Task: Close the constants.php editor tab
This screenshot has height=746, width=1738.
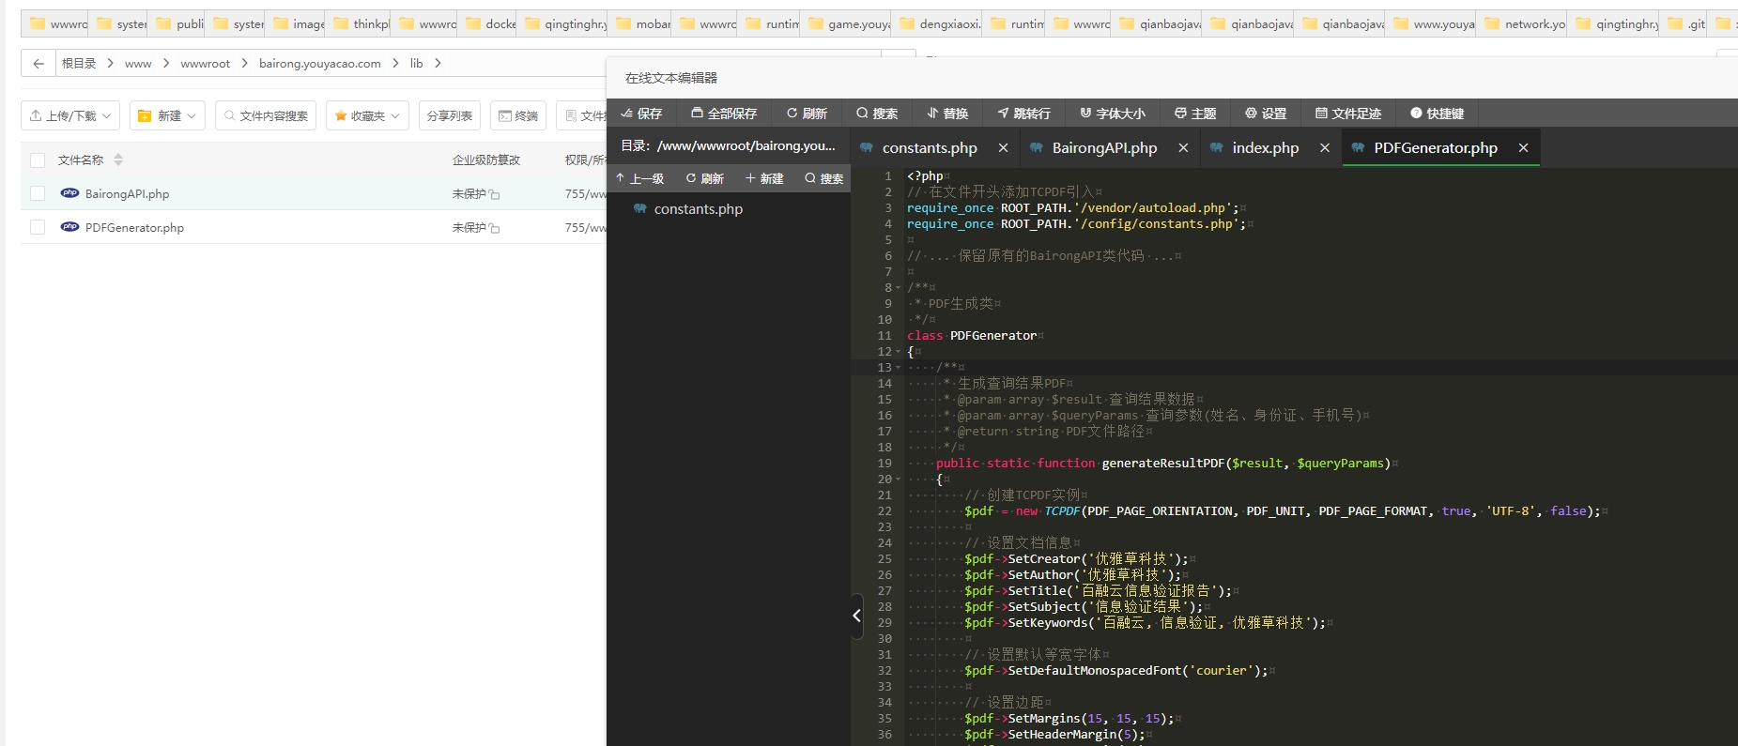Action: coord(1003,148)
